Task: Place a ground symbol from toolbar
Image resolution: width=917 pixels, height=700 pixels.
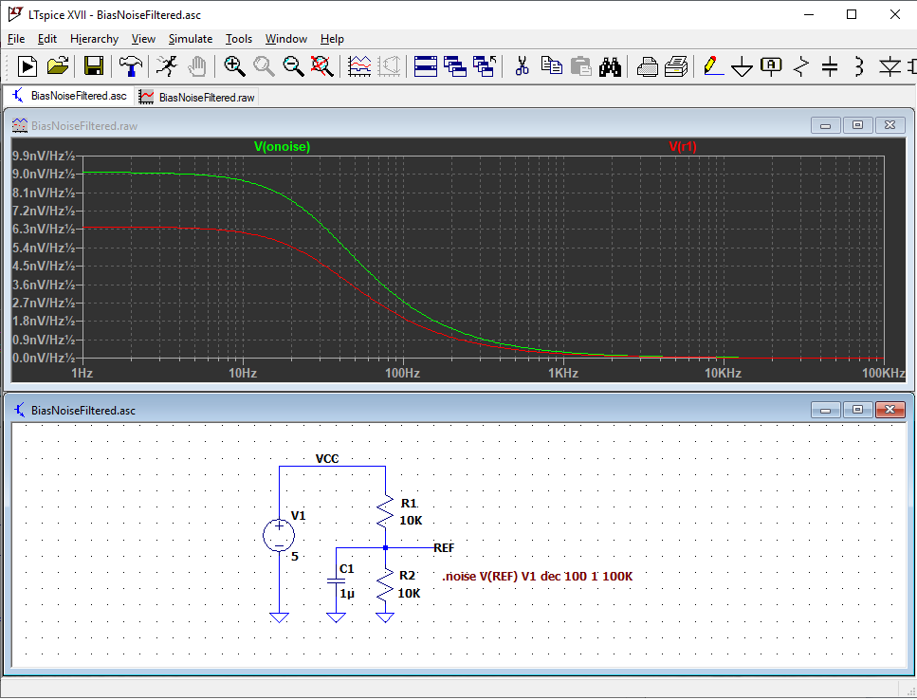Action: (742, 66)
